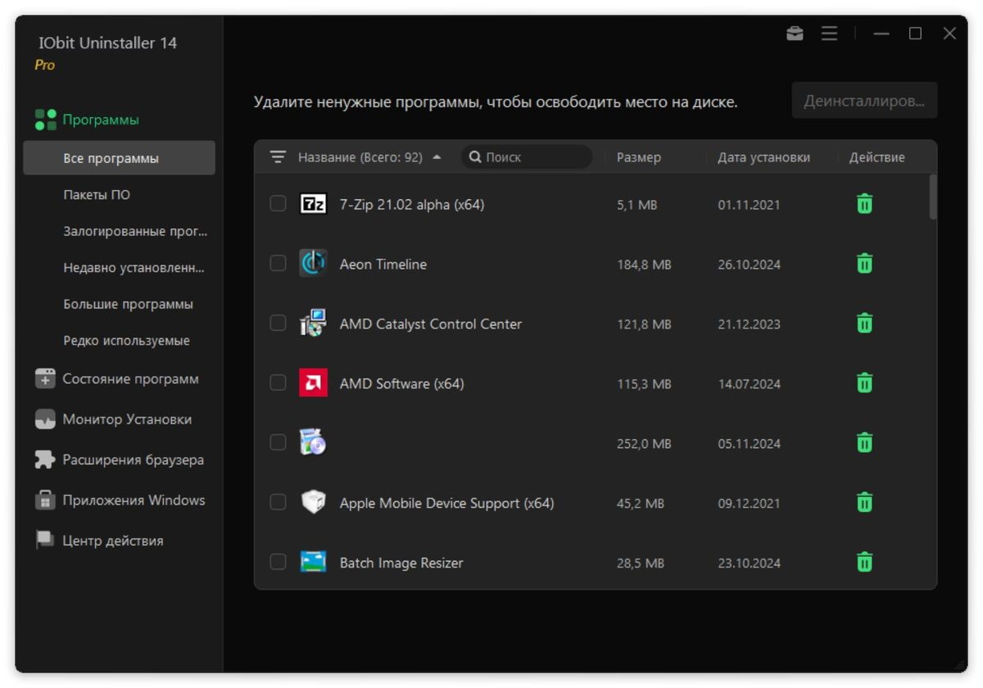Image resolution: width=983 pixels, height=688 pixels.
Task: Collapse the Программы sidebar section
Action: click(x=101, y=120)
